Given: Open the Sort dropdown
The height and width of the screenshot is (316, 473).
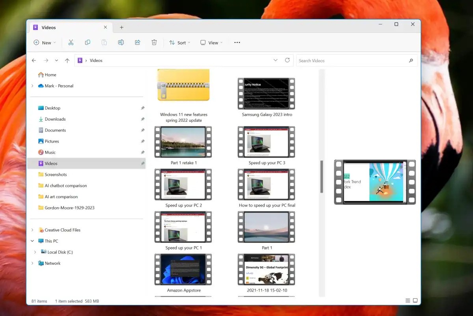Looking at the screenshot, I should (179, 42).
